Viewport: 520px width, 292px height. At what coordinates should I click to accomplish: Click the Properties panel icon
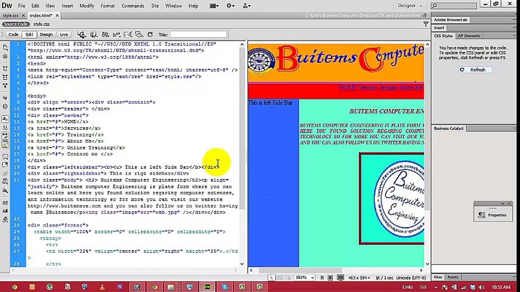(x=481, y=215)
